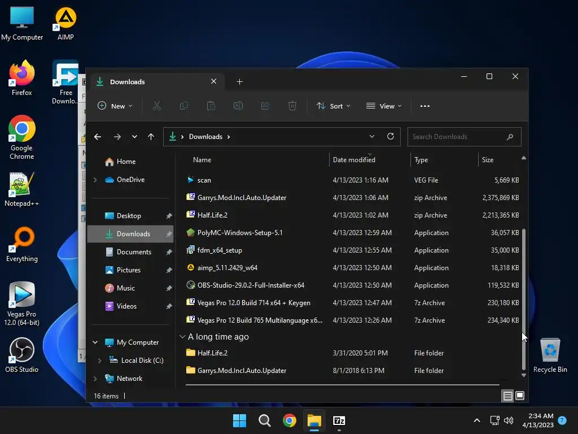Click Windows Start button on taskbar

coord(239,420)
